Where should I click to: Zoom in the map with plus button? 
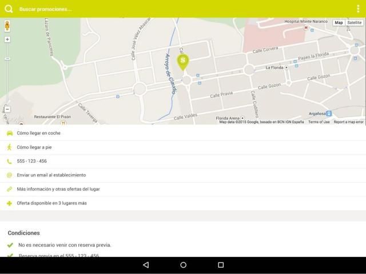(x=7, y=39)
